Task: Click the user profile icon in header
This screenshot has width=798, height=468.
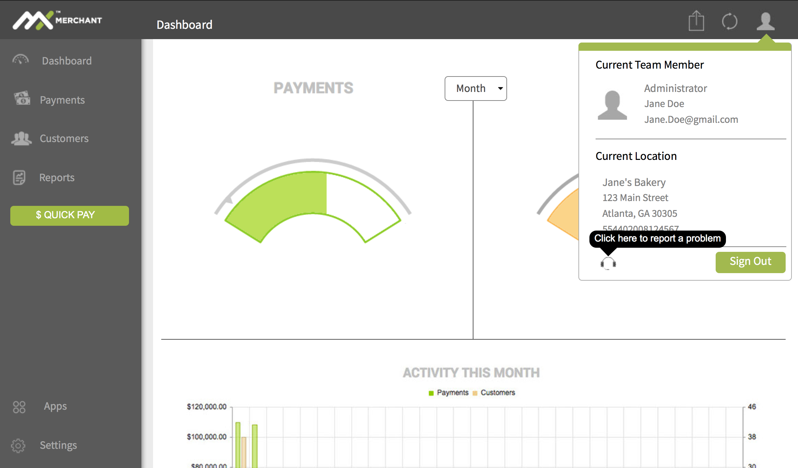Action: [765, 21]
